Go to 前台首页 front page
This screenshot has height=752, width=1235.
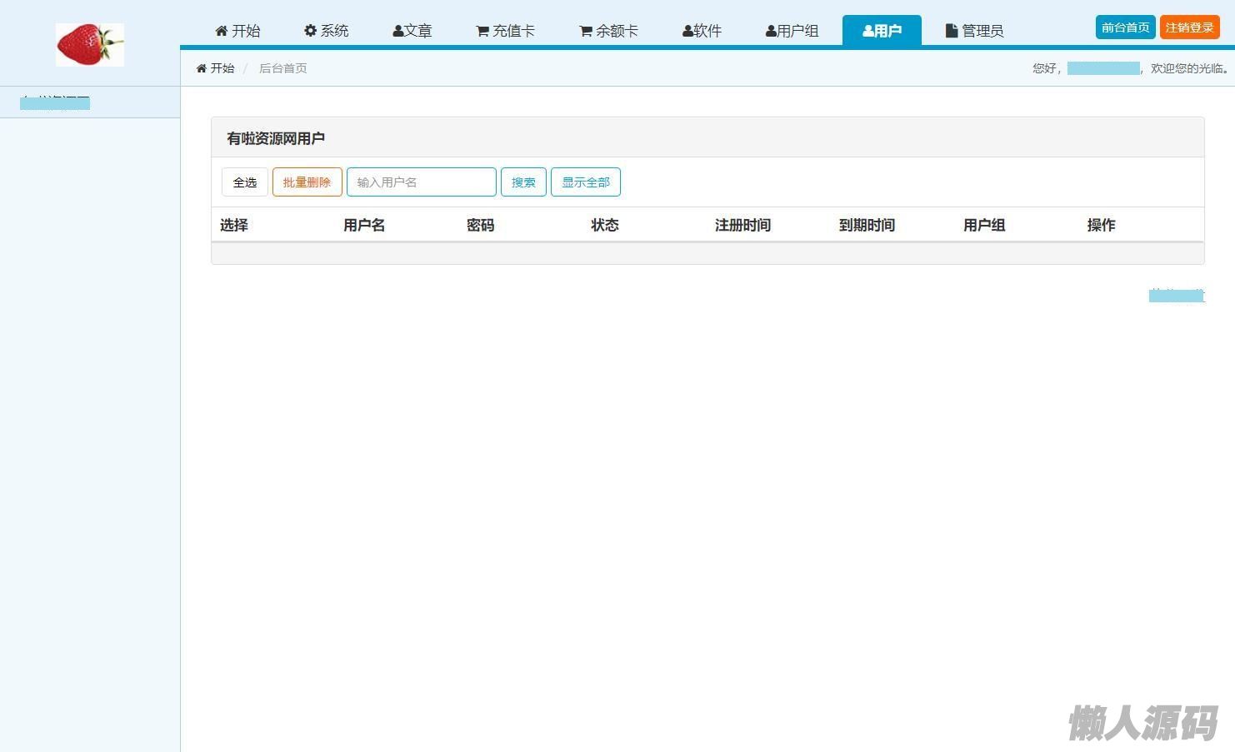[1125, 27]
